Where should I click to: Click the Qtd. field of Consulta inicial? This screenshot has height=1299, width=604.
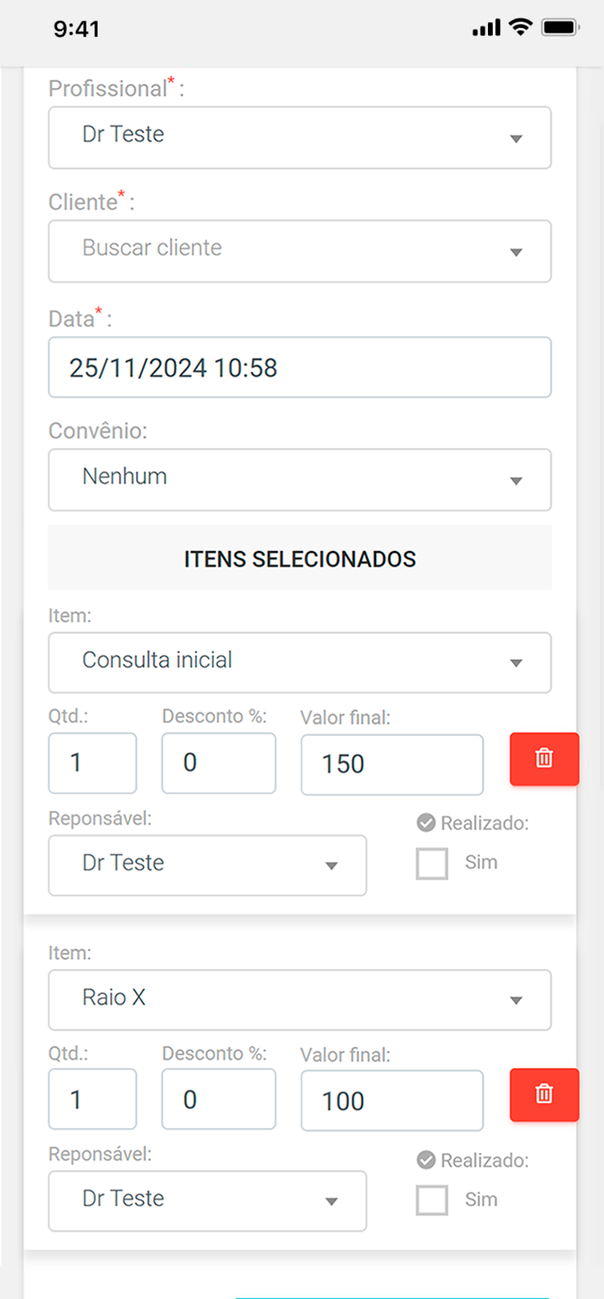click(x=92, y=763)
